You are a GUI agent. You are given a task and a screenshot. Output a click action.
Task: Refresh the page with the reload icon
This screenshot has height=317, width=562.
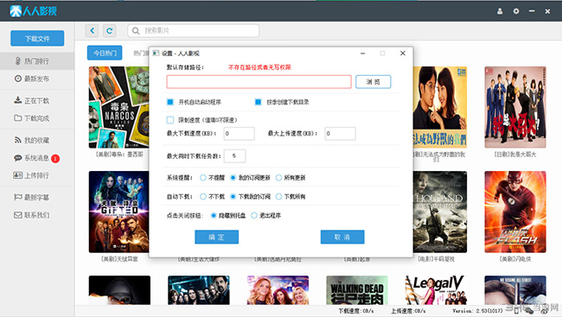[x=109, y=31]
